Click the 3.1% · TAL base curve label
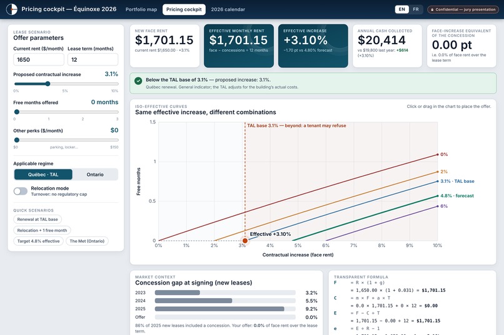 457,181
